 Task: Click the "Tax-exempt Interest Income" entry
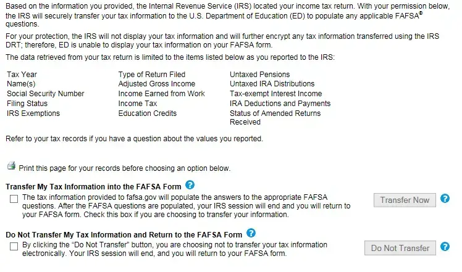coord(275,94)
